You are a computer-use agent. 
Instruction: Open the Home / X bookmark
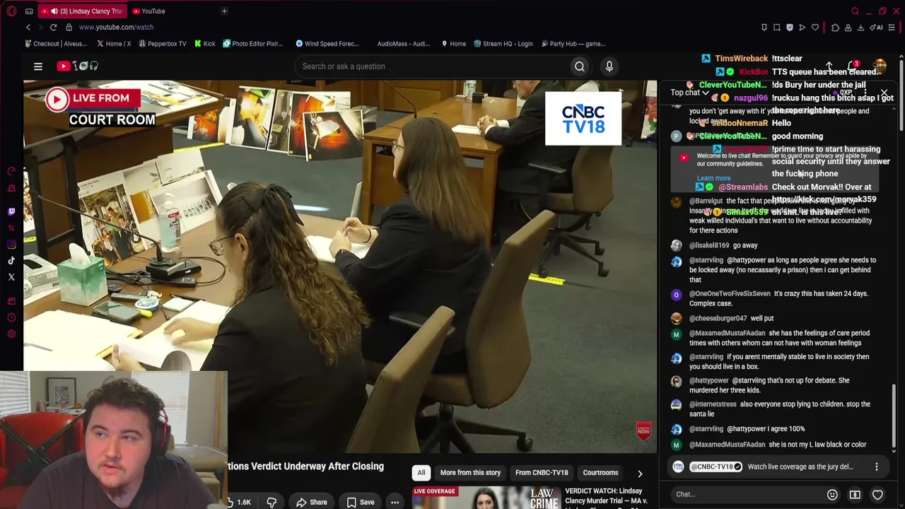click(x=114, y=44)
